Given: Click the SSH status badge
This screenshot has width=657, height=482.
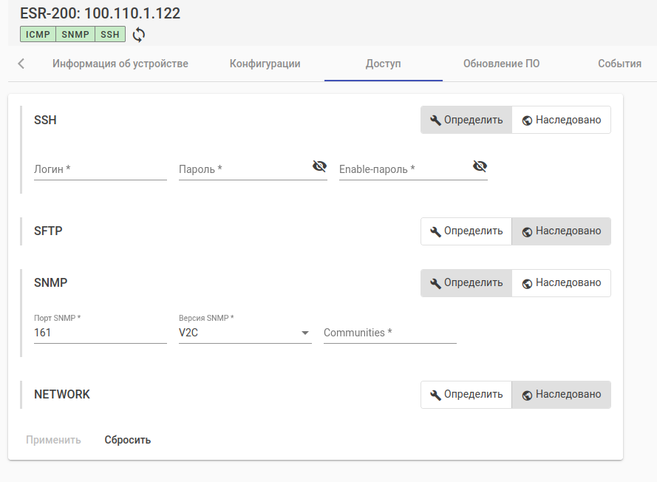Looking at the screenshot, I should coord(110,34).
